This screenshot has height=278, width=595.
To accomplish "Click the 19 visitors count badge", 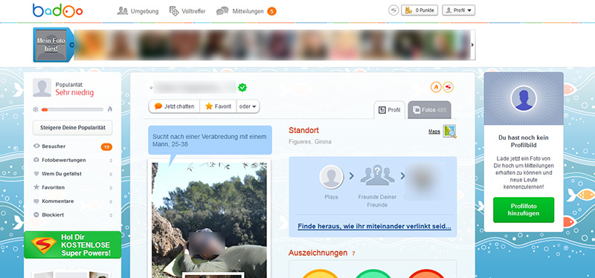I will pos(106,146).
